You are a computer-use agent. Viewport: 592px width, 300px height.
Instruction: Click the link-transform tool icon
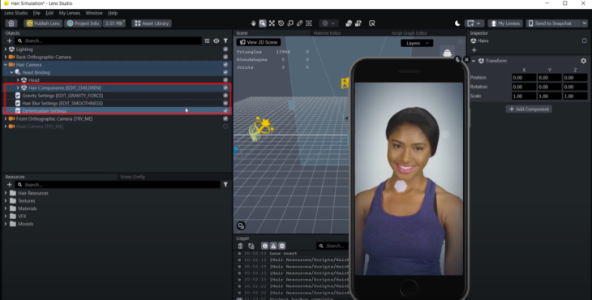point(299,24)
